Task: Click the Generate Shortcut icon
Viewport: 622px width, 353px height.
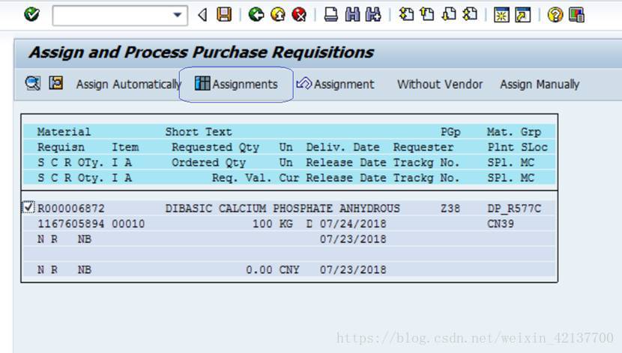Action: tap(523, 15)
